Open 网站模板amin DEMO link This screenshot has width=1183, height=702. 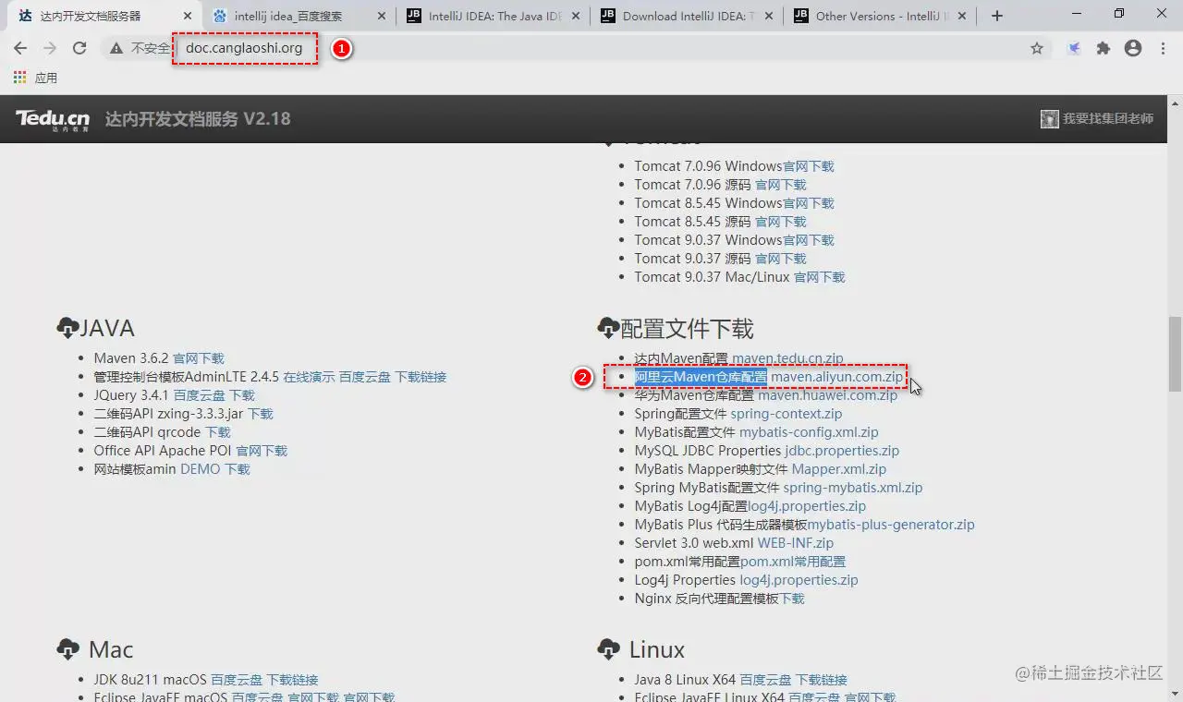(x=200, y=469)
